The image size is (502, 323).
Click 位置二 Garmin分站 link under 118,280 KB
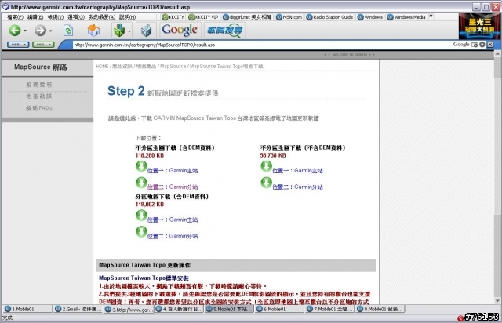pos(173,187)
